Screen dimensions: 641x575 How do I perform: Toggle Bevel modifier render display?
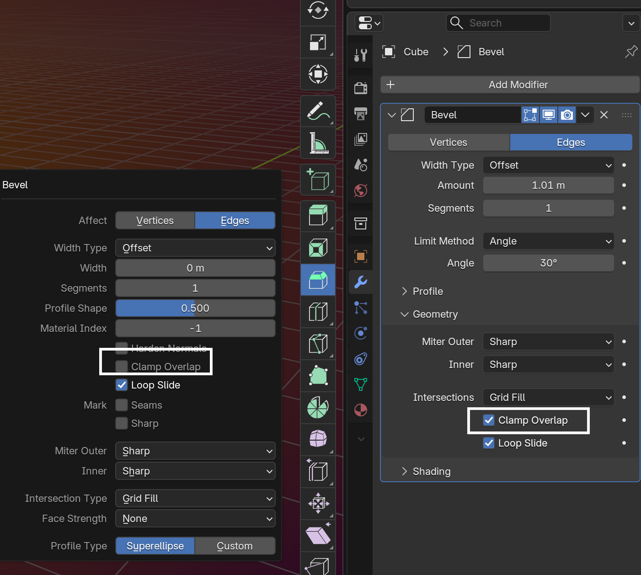coord(567,115)
